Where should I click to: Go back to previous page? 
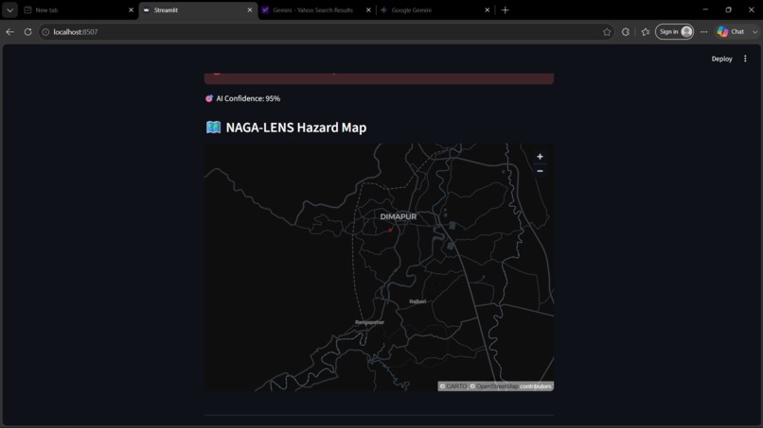coord(9,31)
